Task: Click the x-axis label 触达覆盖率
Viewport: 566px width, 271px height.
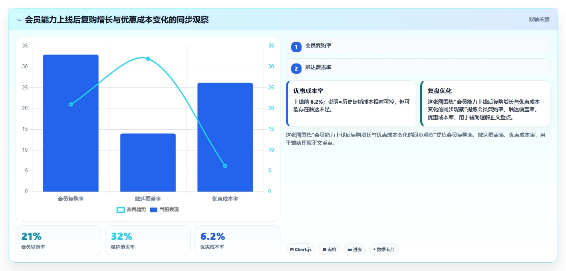Action: 148,198
